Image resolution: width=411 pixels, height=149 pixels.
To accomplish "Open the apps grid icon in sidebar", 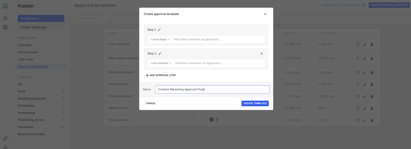I will click(x=5, y=18).
